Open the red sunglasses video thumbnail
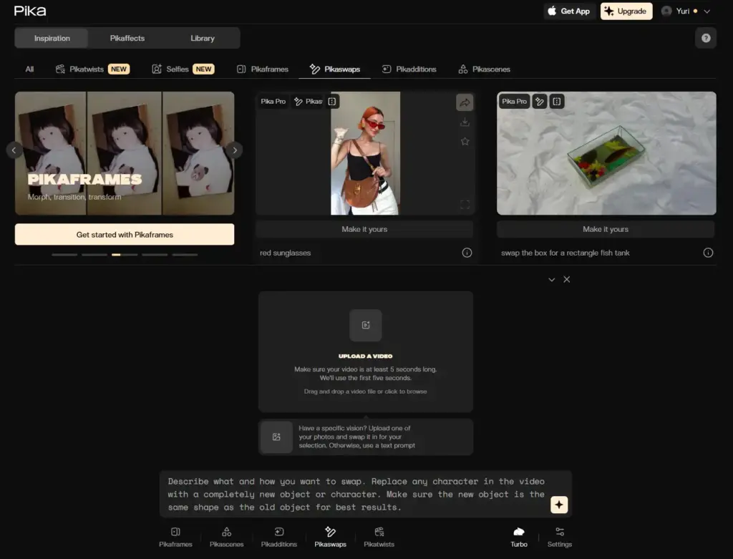Image resolution: width=733 pixels, height=559 pixels. 365,153
